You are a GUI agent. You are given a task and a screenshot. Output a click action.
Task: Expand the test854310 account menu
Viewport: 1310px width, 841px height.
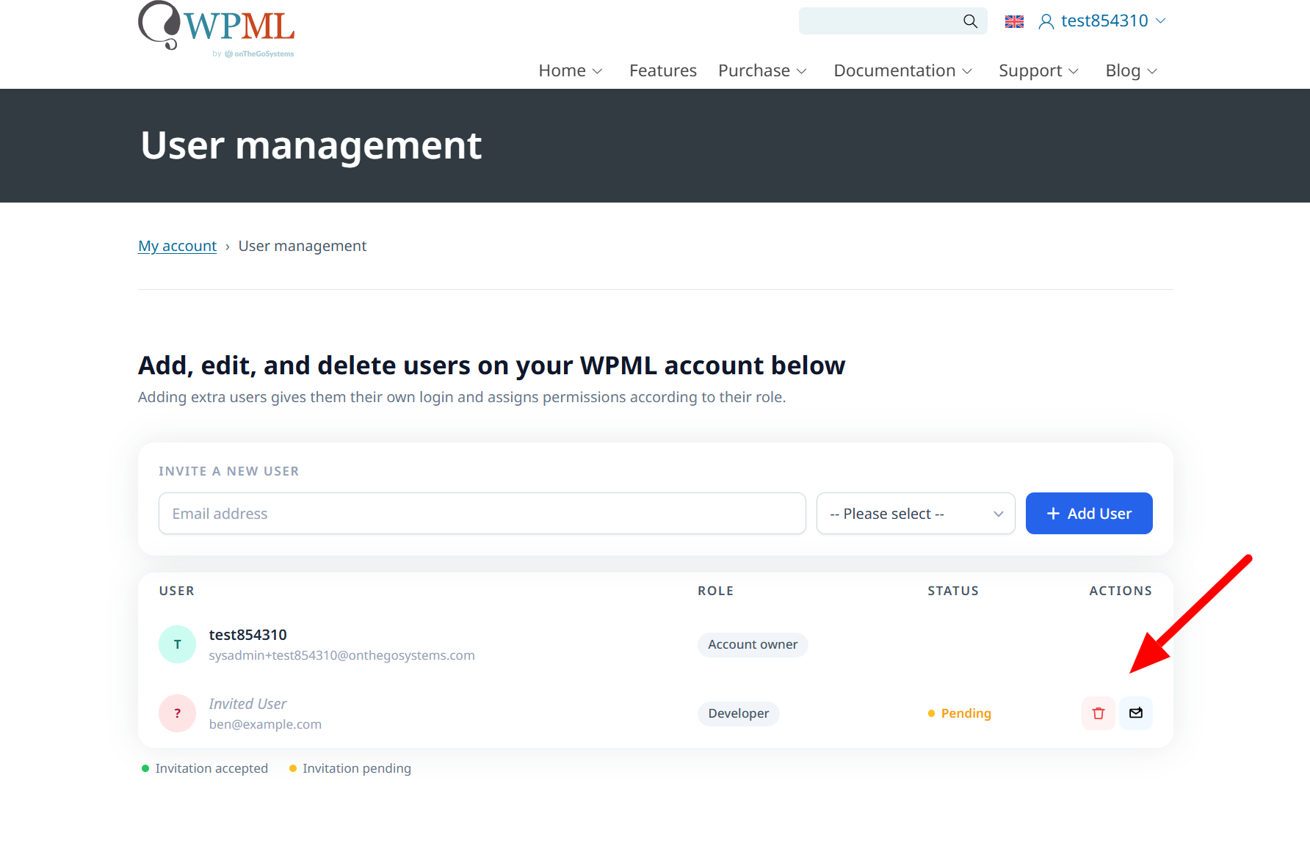tap(1113, 21)
